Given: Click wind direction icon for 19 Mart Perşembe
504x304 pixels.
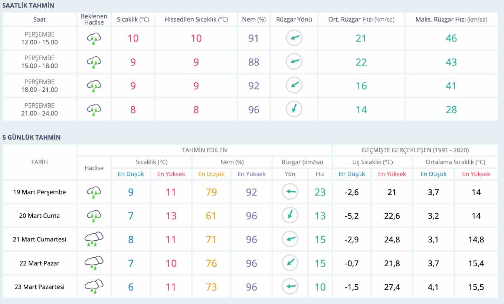Looking at the screenshot, I should click(290, 192).
